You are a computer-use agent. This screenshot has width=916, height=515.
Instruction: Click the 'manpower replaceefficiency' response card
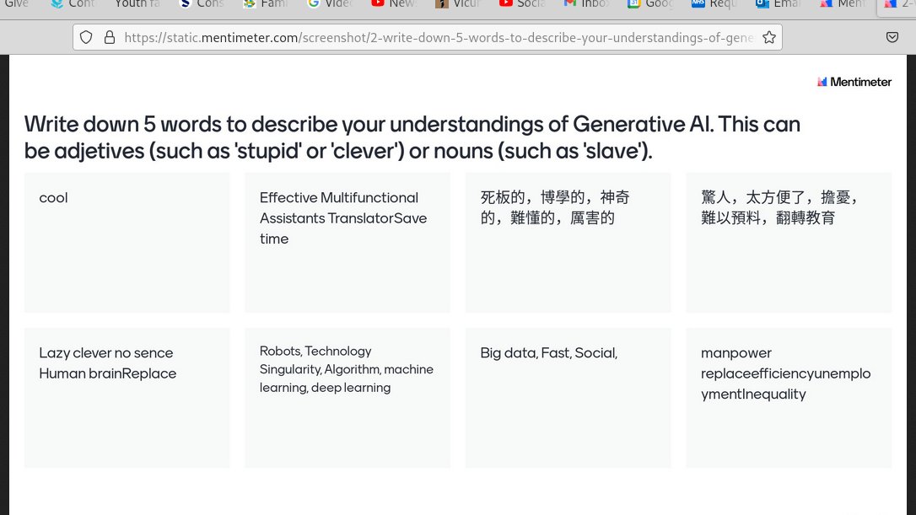[789, 398]
